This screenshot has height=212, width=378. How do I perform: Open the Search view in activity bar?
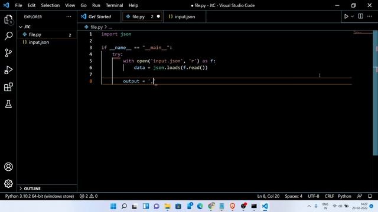[x=8, y=36]
